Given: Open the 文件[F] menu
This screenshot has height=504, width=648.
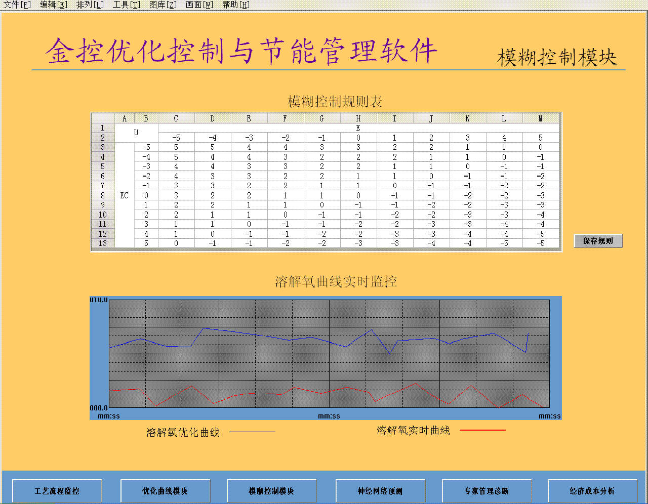Looking at the screenshot, I should pos(17,5).
